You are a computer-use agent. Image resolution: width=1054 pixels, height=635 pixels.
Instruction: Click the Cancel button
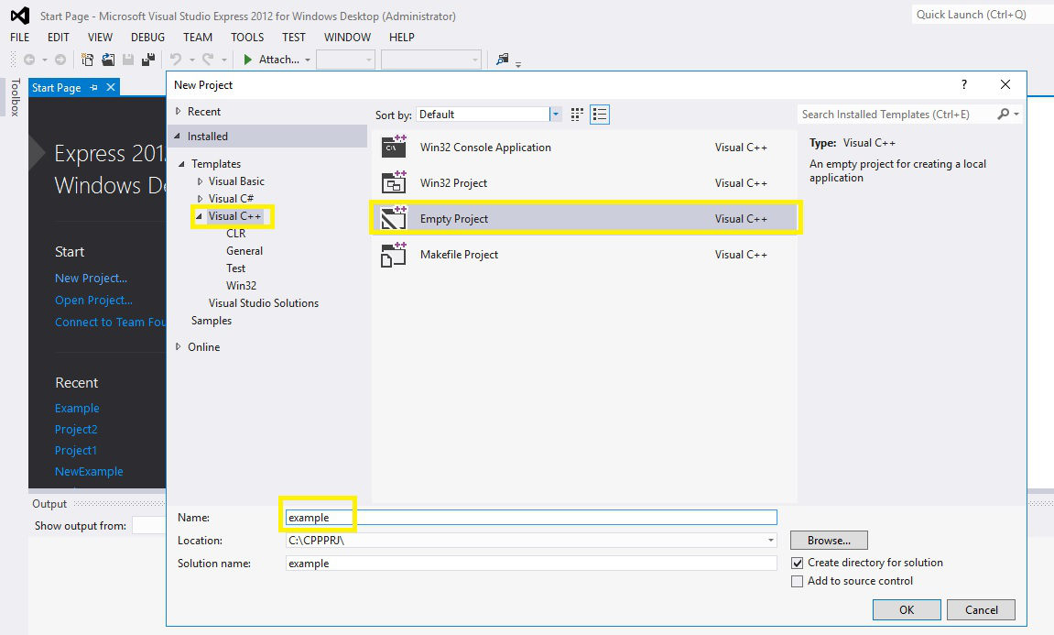(982, 609)
